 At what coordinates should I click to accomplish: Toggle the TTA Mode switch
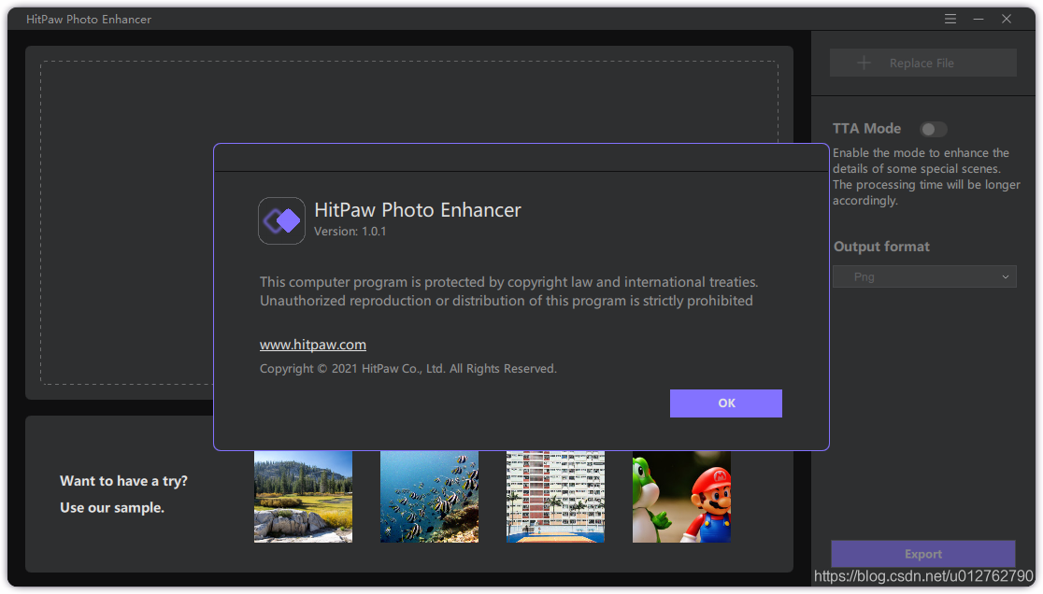click(933, 129)
